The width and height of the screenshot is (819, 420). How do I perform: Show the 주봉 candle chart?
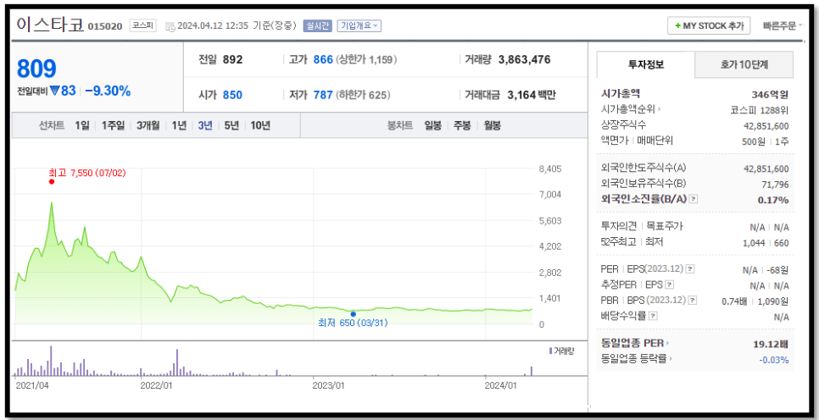coord(462,125)
